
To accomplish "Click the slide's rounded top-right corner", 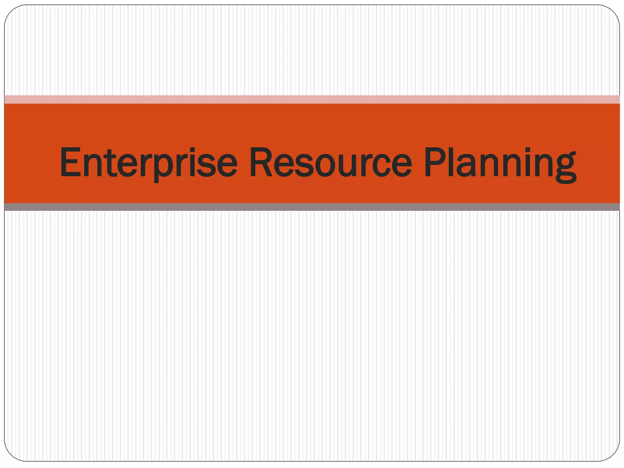I will tap(613, 12).
